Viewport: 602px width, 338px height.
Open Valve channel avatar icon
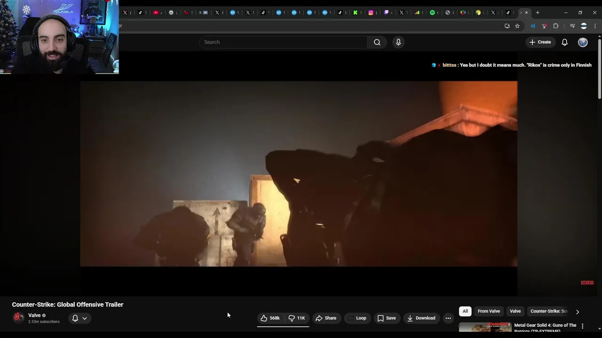coord(18,318)
